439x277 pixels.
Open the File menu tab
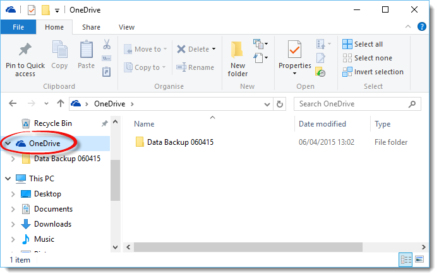point(18,27)
